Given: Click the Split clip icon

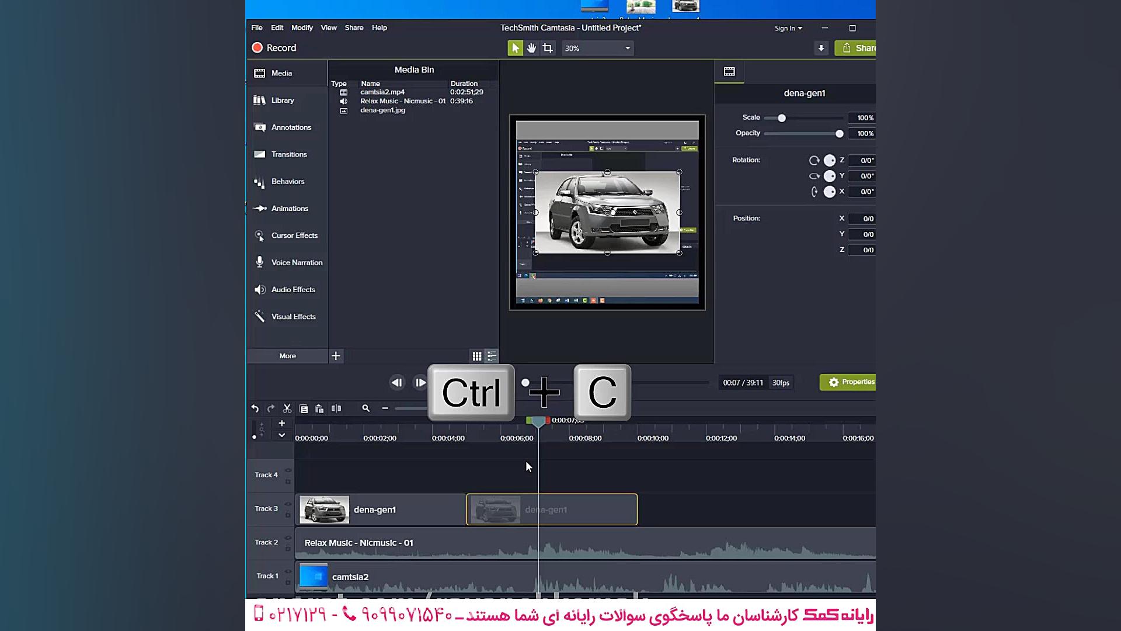Looking at the screenshot, I should click(336, 408).
